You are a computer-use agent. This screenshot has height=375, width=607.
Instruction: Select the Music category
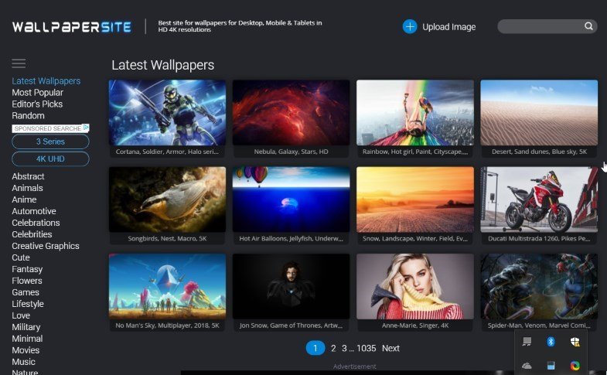[23, 362]
